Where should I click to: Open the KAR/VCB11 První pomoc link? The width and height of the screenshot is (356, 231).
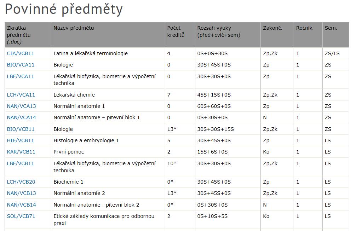pos(21,152)
